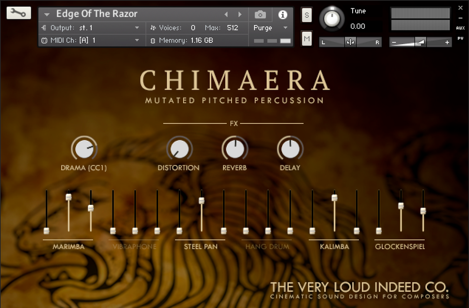Click the third STEEL PAN fader handle

tap(224, 231)
